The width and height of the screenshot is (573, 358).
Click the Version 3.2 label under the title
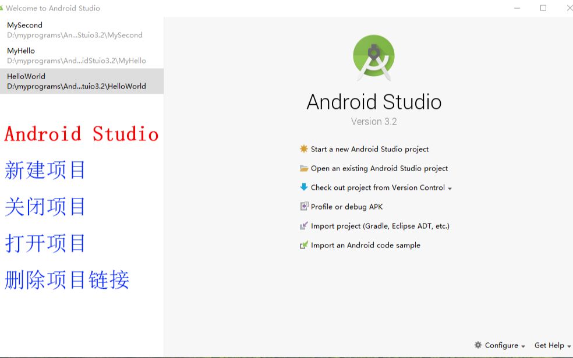click(374, 122)
